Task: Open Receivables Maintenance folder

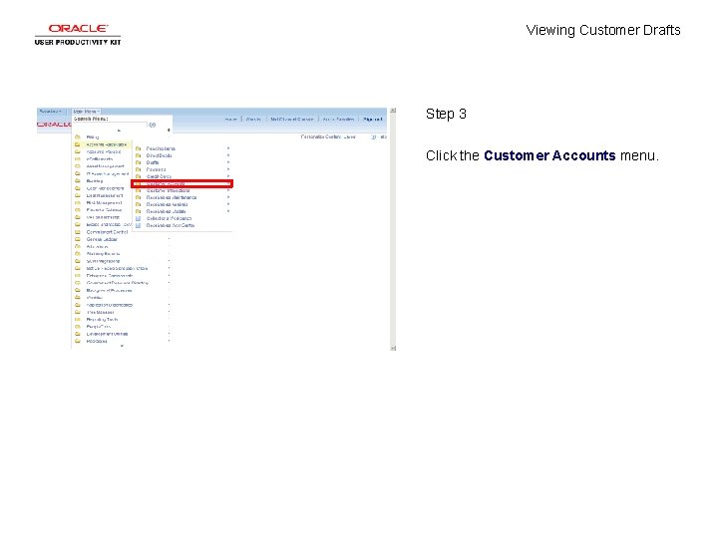Action: (x=172, y=197)
